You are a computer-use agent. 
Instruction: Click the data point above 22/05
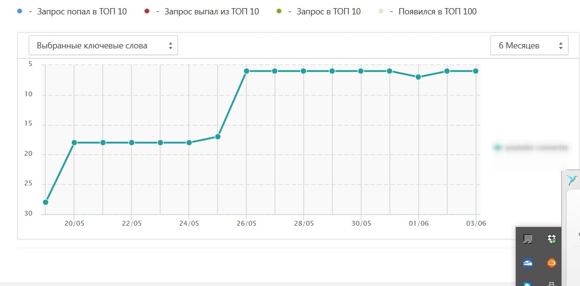[132, 143]
